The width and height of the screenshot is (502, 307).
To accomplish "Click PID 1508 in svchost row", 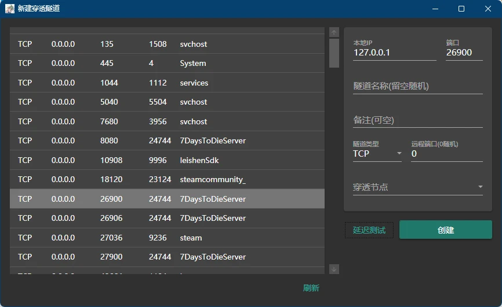I will coord(158,44).
